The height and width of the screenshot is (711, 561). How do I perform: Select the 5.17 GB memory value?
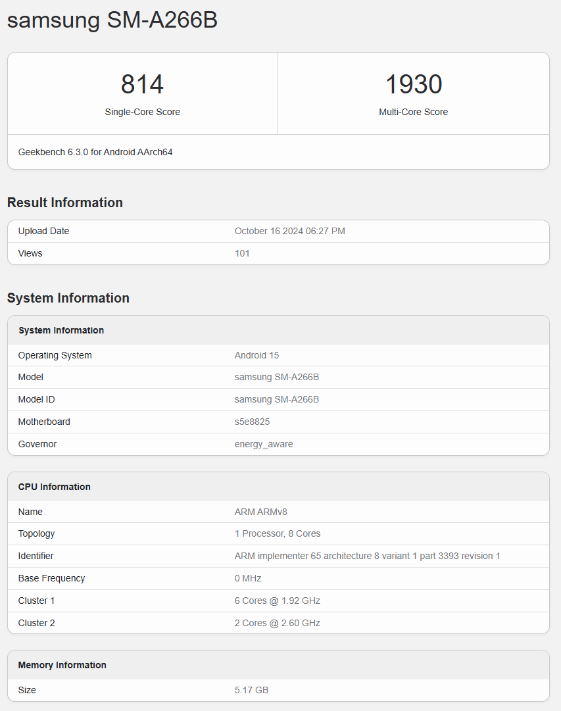point(252,690)
